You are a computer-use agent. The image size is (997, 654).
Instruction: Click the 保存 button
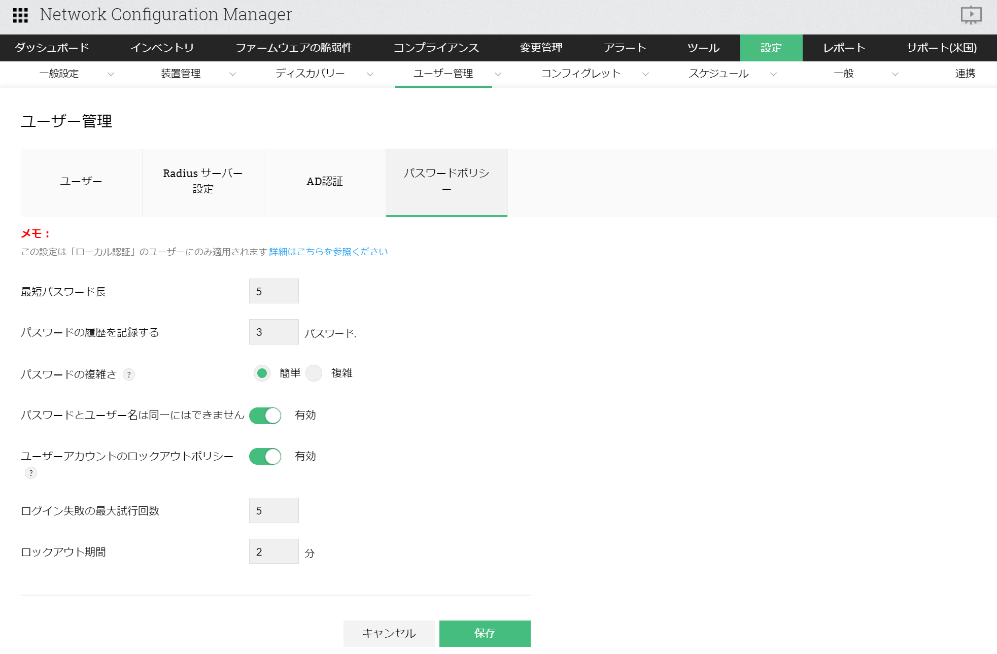485,633
